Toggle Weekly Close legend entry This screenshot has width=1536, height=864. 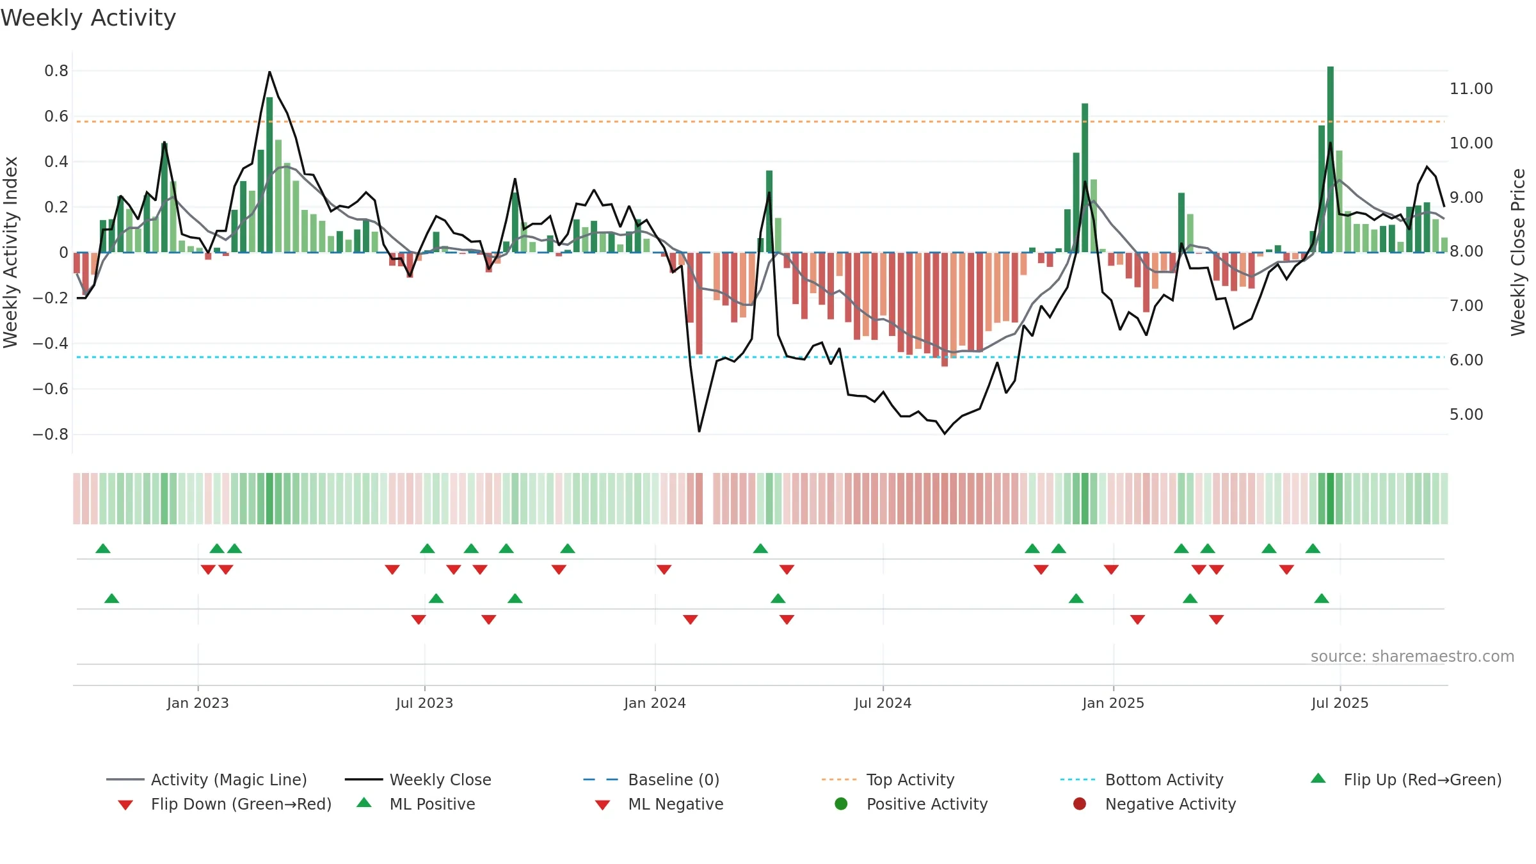click(418, 780)
